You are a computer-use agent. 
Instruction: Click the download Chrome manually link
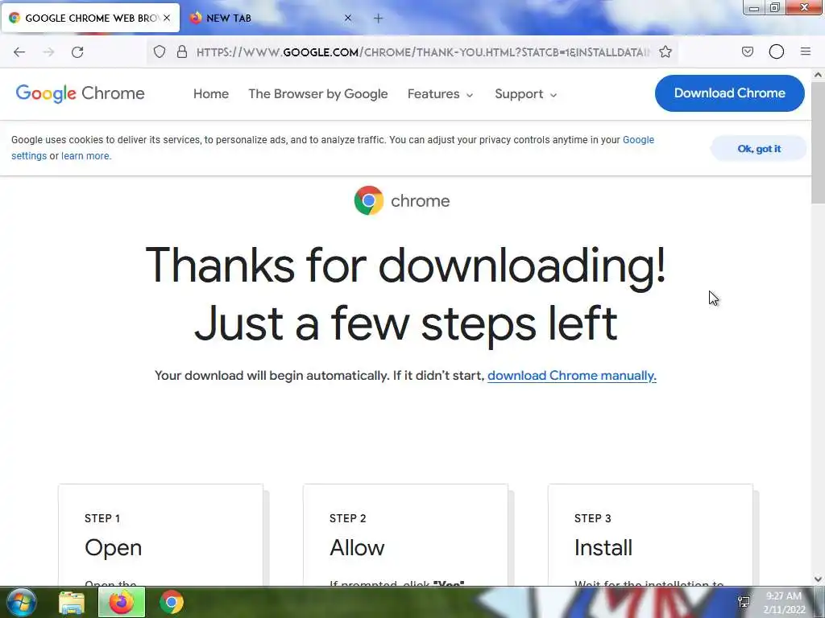pos(572,376)
